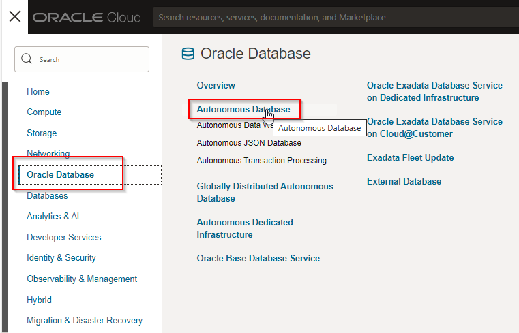The width and height of the screenshot is (519, 333).
Task: Open the Autonomous Database link
Action: [x=243, y=109]
